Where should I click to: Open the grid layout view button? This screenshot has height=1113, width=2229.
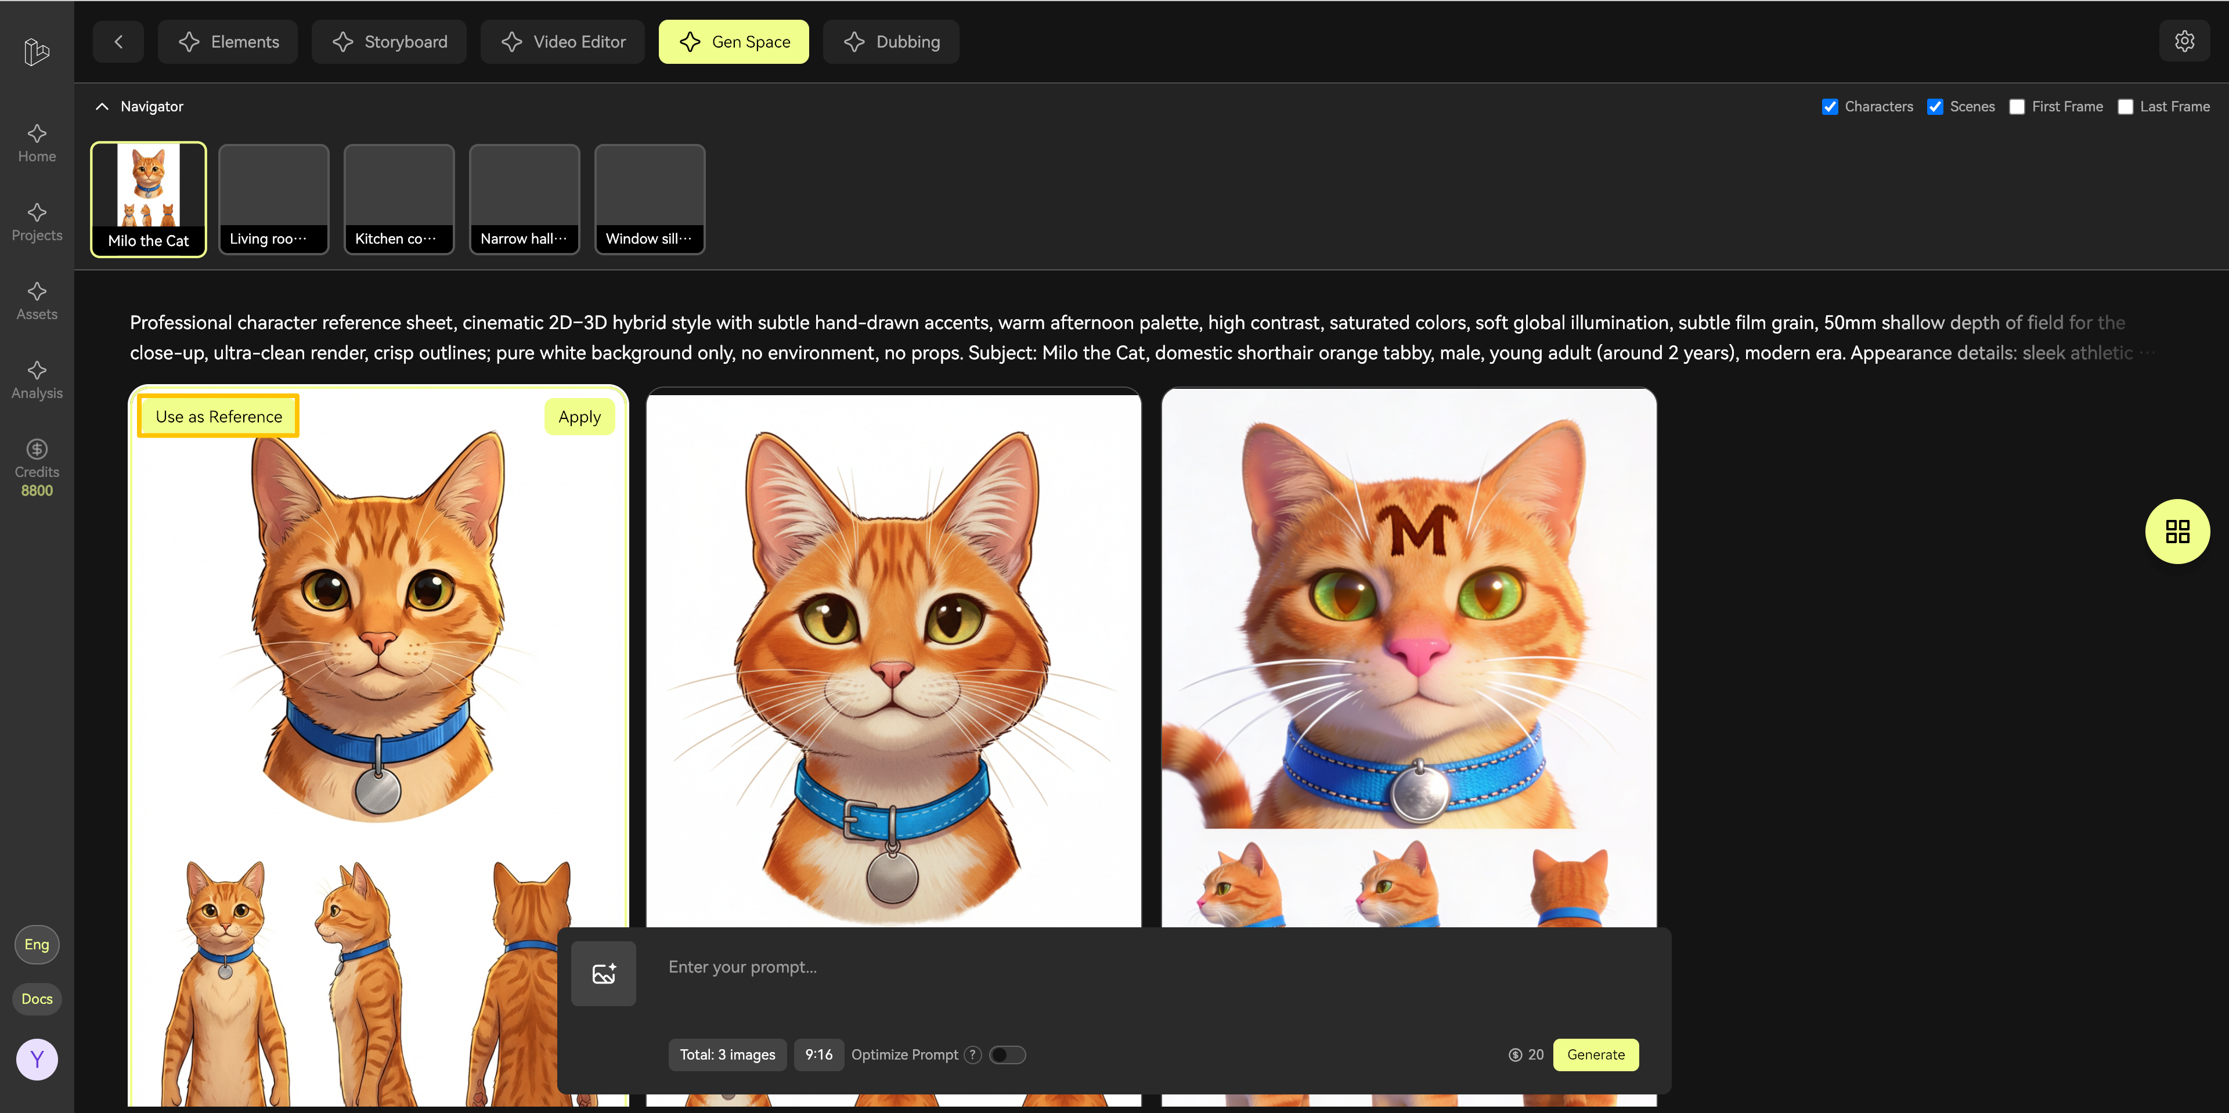2177,531
